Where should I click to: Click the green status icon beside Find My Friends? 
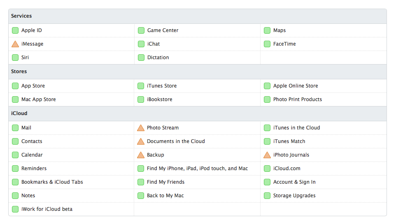[141, 182]
